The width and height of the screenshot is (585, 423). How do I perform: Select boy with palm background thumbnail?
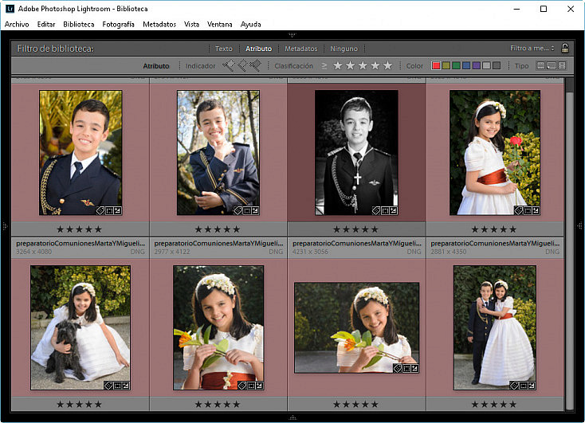point(80,153)
